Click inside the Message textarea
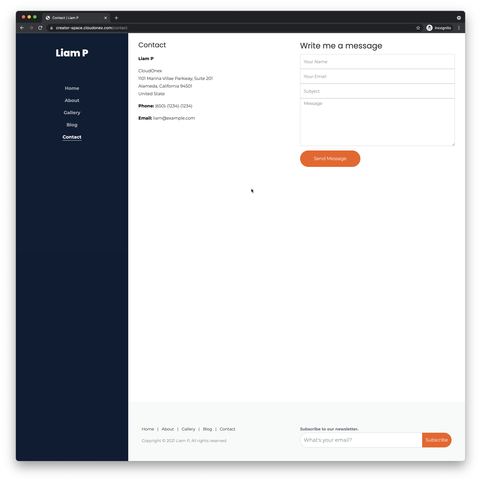This screenshot has width=481, height=482. [x=377, y=122]
